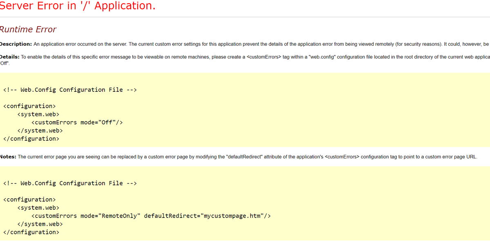Screen dimensions: 490x251
Task: Click the "Off". text continuing the Details paragraph
Action: 5,63
